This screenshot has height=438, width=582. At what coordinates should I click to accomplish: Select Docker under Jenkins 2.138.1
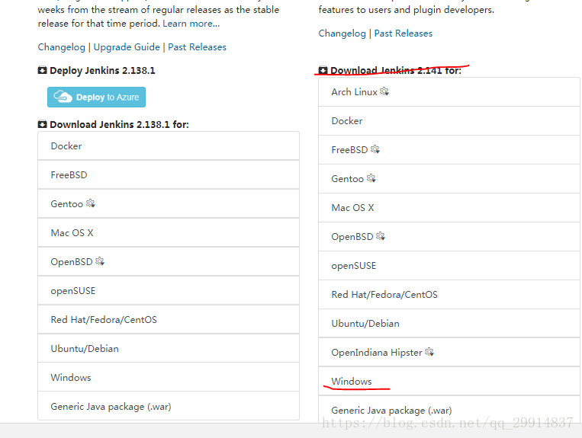point(169,146)
